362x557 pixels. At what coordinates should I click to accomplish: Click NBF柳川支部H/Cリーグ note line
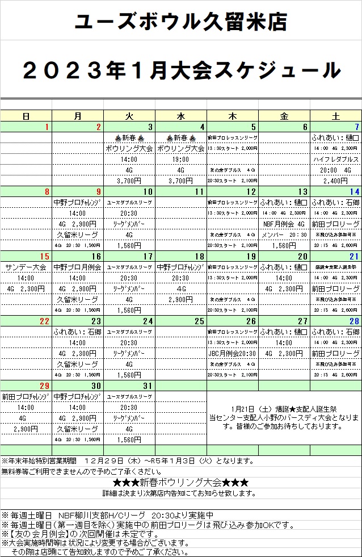(108, 515)
